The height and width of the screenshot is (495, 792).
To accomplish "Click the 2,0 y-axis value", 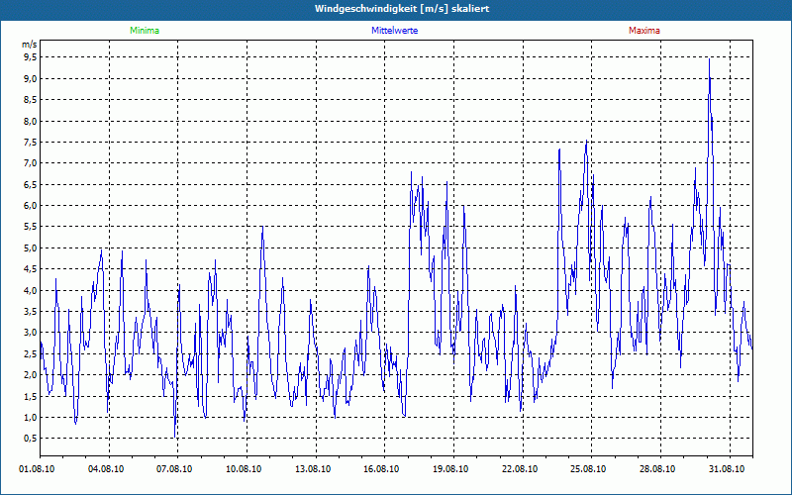I will pyautogui.click(x=31, y=374).
